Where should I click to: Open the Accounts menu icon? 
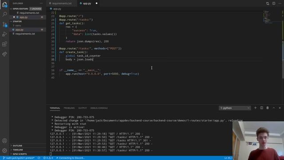pos(4,140)
